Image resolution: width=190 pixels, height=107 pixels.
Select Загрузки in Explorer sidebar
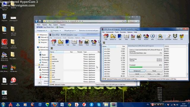point(44,42)
